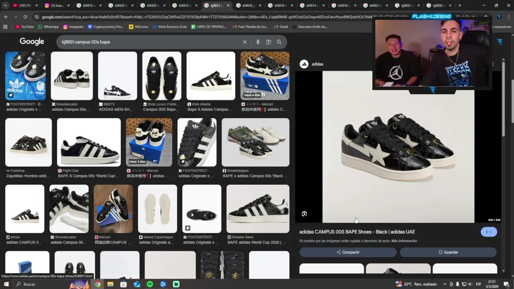
Task: Open Google Lens image search icon
Action: coord(269,42)
